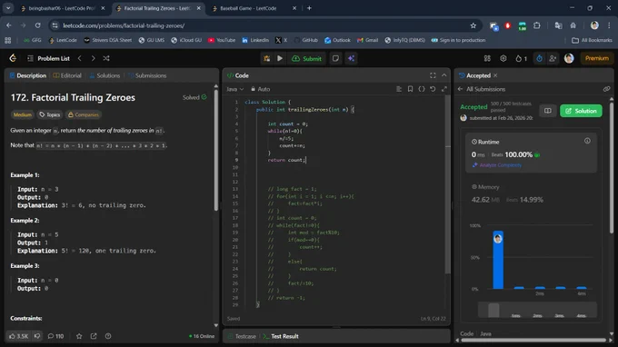Open the AI sparkle assistant icon
The height and width of the screenshot is (347, 618).
pos(351,58)
